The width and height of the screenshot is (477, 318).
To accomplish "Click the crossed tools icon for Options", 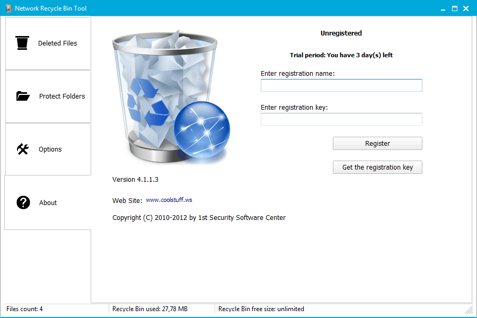I will point(23,149).
